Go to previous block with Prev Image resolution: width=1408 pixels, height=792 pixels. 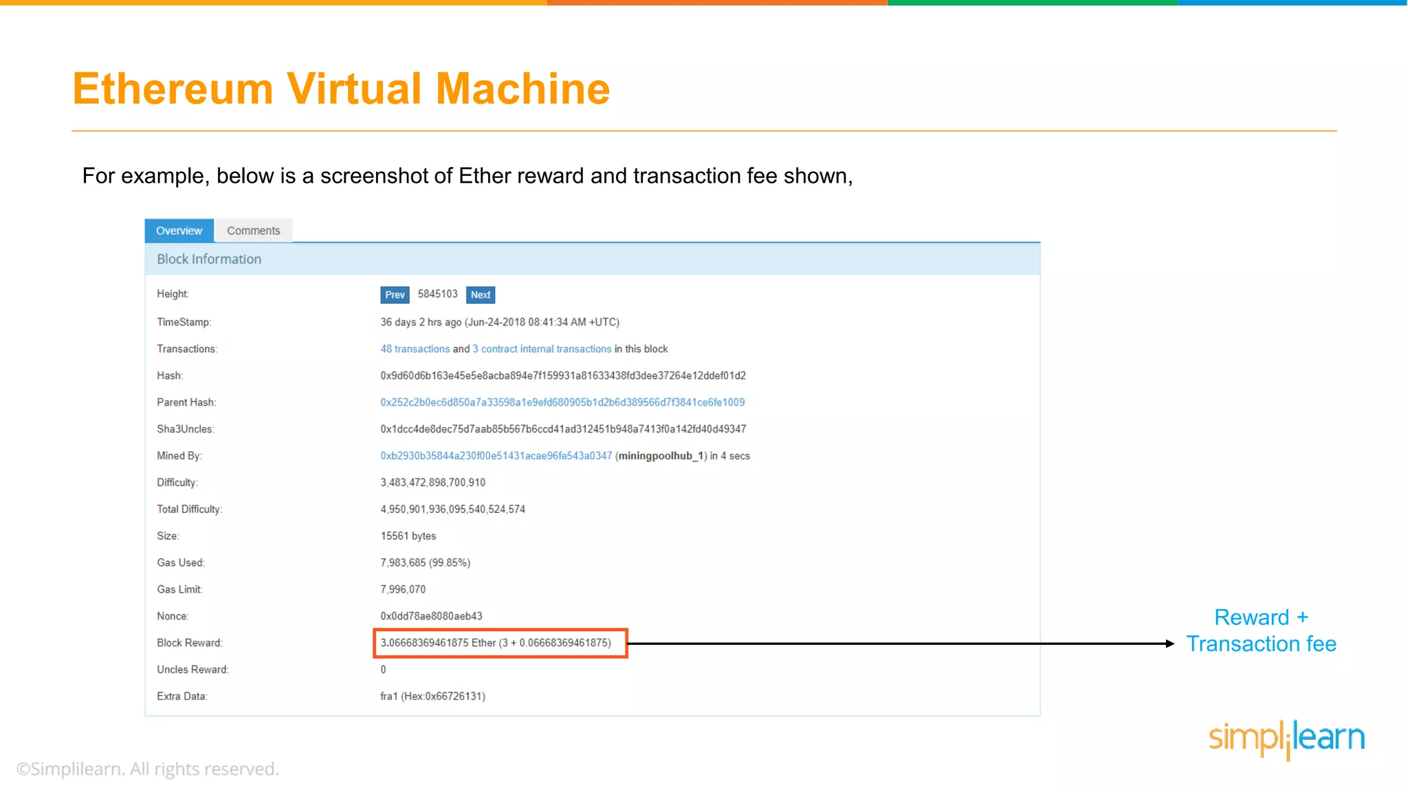click(x=395, y=295)
